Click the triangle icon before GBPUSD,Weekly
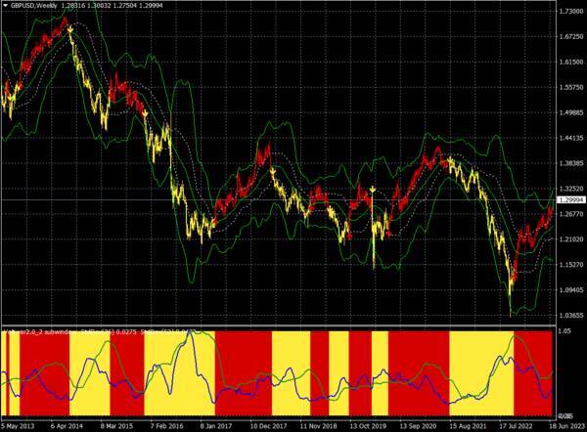The width and height of the screenshot is (587, 432). tap(5, 6)
